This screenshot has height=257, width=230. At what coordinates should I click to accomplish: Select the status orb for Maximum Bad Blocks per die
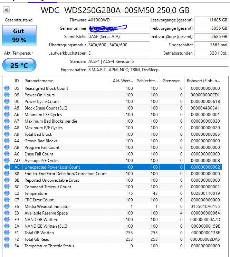click(7, 121)
